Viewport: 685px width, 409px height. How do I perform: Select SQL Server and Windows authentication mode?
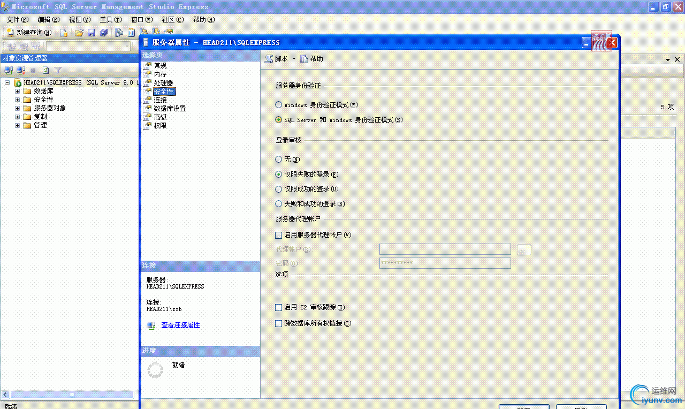(x=278, y=120)
